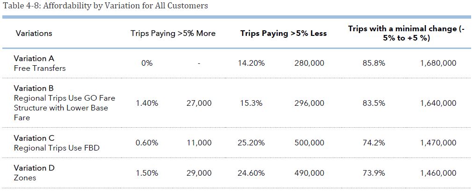Select the 1,640,000 value cell
The height and width of the screenshot is (192, 473).
tap(438, 103)
